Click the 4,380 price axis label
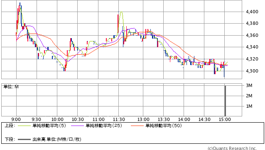 [x=252, y=24]
